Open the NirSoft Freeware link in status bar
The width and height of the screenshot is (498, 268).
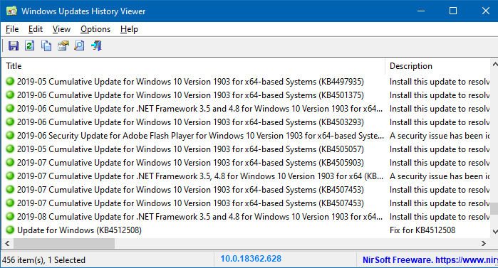click(x=430, y=260)
